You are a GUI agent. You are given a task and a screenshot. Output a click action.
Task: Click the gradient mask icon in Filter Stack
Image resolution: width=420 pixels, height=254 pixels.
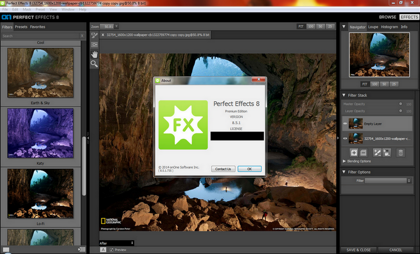coord(386,153)
